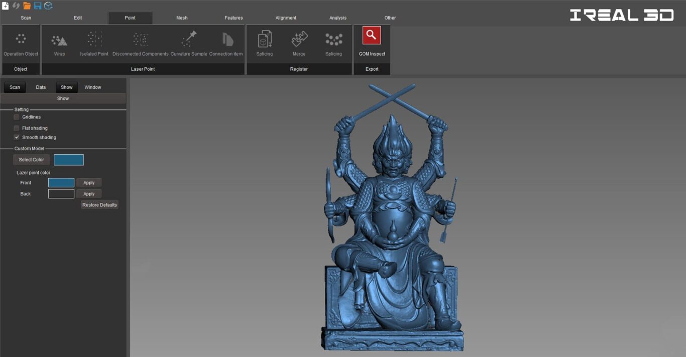Image resolution: width=686 pixels, height=357 pixels.
Task: Click the Operation Object icon
Action: pyautogui.click(x=21, y=39)
